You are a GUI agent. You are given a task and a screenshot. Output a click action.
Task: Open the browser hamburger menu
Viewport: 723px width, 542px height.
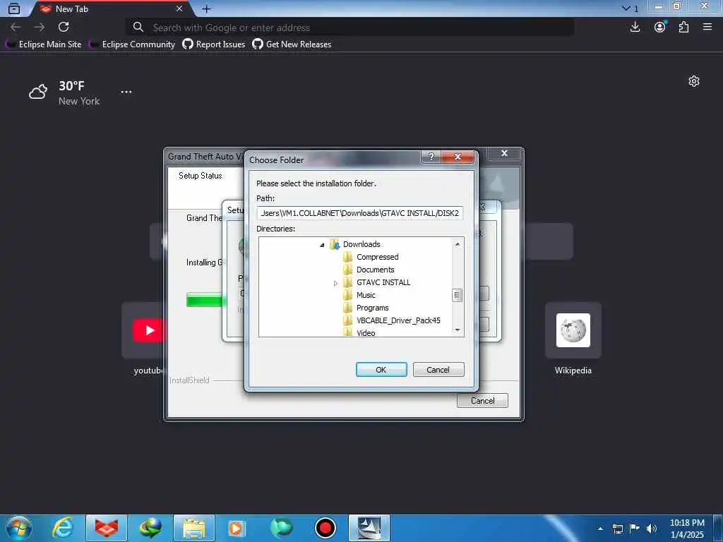pyautogui.click(x=707, y=28)
